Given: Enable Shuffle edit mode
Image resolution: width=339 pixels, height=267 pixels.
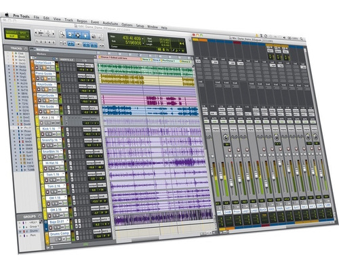Looking at the screenshot, I should point(11,32).
